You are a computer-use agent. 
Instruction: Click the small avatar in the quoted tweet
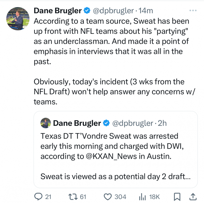point(45,123)
